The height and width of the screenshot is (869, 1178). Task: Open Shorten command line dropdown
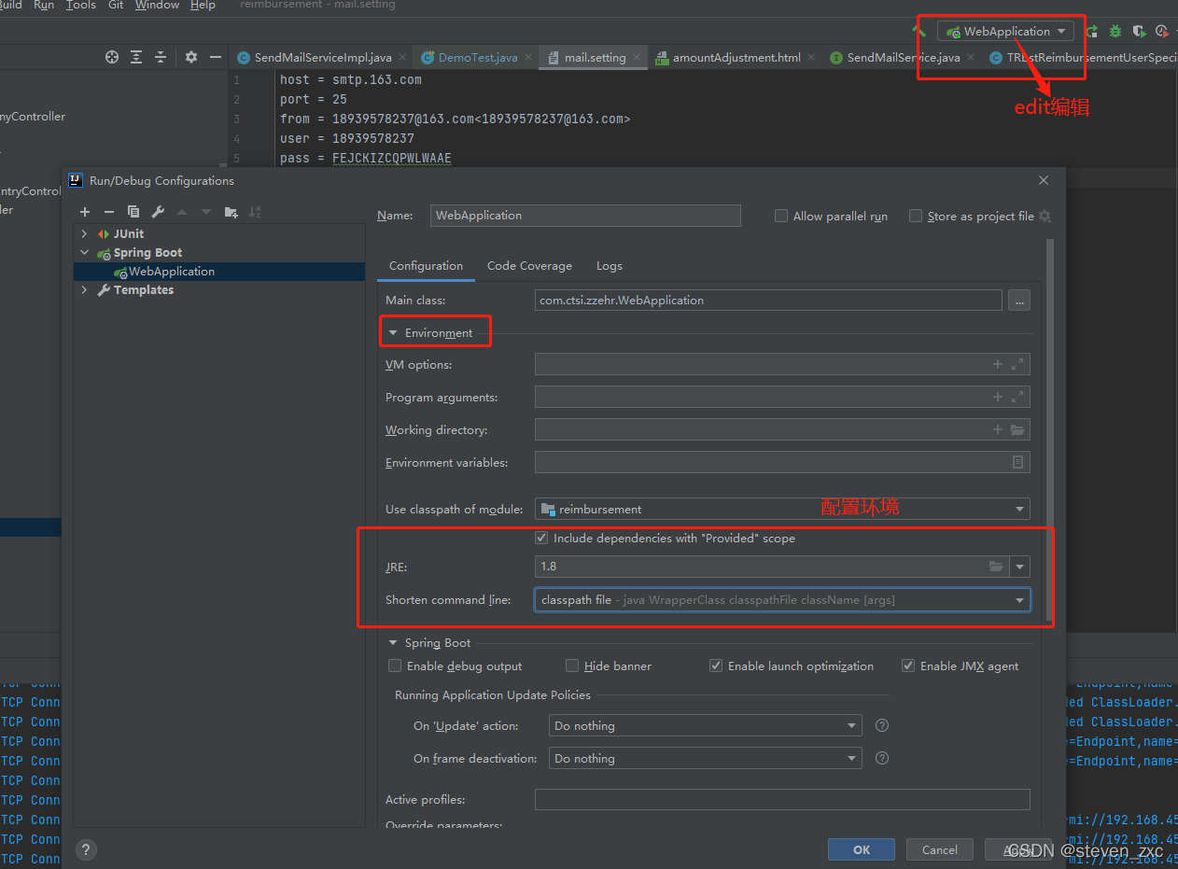[x=782, y=599]
